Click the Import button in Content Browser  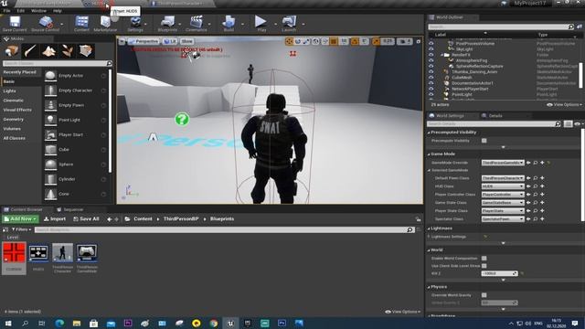[55, 219]
